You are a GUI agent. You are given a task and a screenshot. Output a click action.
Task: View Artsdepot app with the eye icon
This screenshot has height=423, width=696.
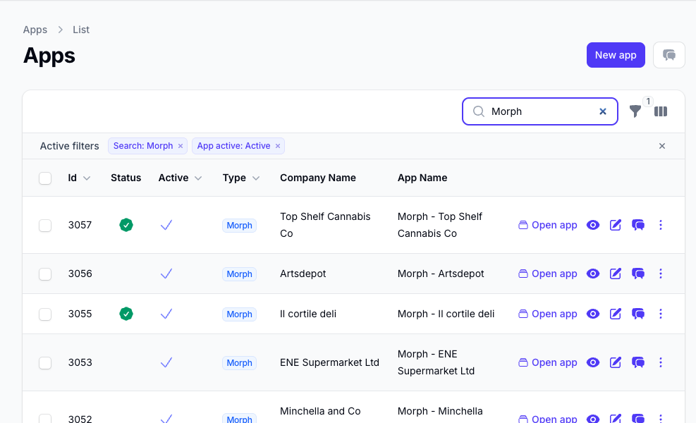pos(593,274)
